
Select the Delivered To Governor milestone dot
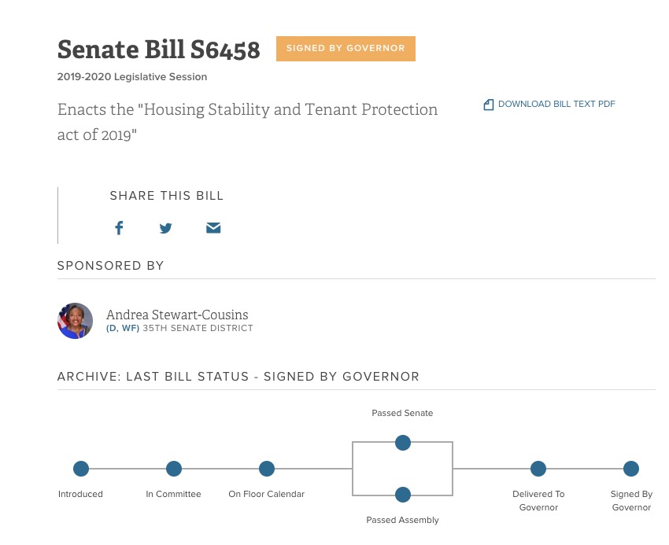click(x=538, y=469)
